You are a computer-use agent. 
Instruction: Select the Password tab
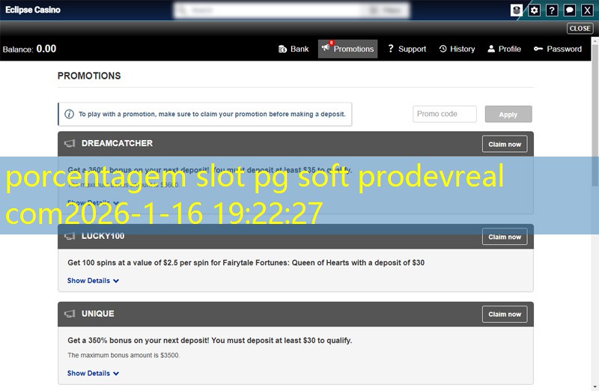point(558,49)
